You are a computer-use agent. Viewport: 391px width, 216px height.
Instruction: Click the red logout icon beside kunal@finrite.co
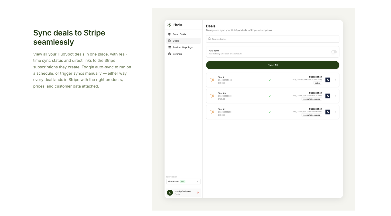click(198, 193)
